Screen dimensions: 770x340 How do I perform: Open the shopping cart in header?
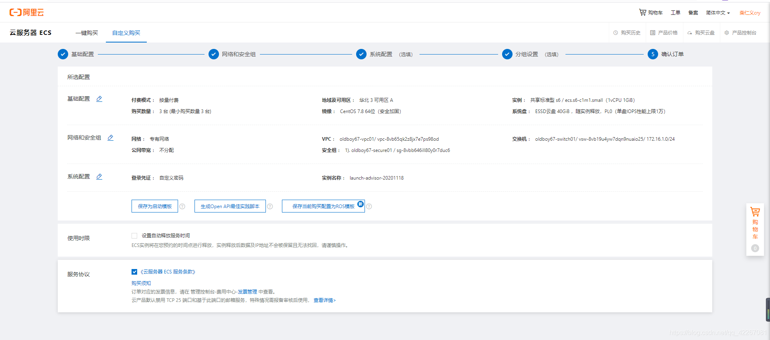pos(651,12)
